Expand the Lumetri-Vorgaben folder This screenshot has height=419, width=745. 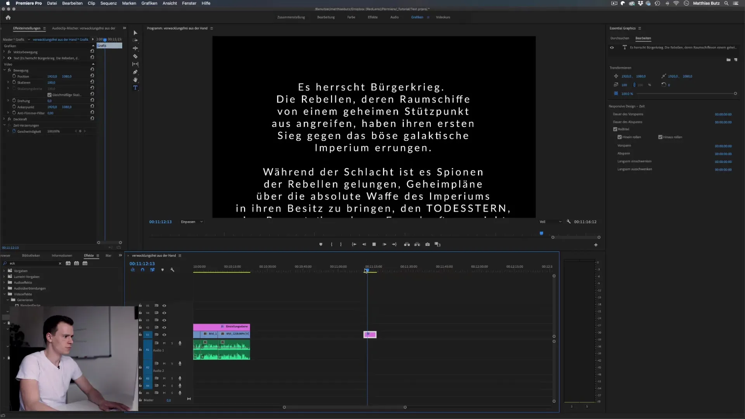tap(4, 277)
